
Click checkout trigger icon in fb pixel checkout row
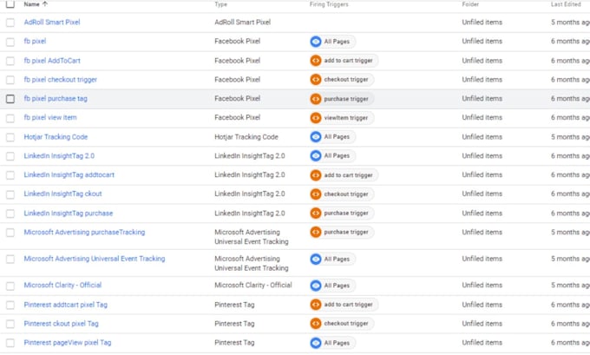tap(316, 80)
